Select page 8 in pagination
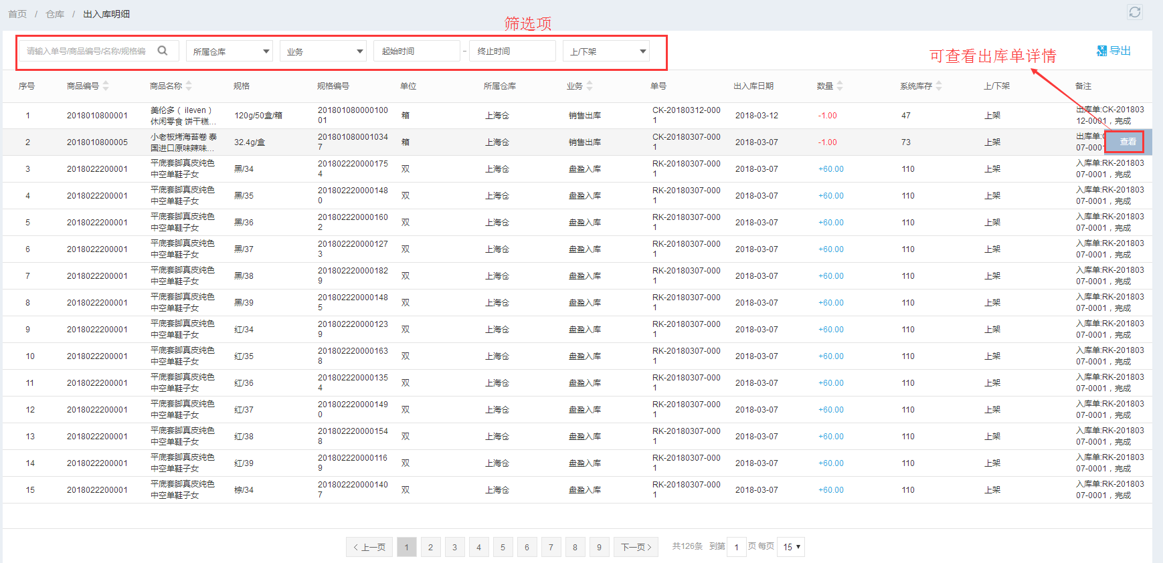Image resolution: width=1163 pixels, height=563 pixels. pos(575,547)
